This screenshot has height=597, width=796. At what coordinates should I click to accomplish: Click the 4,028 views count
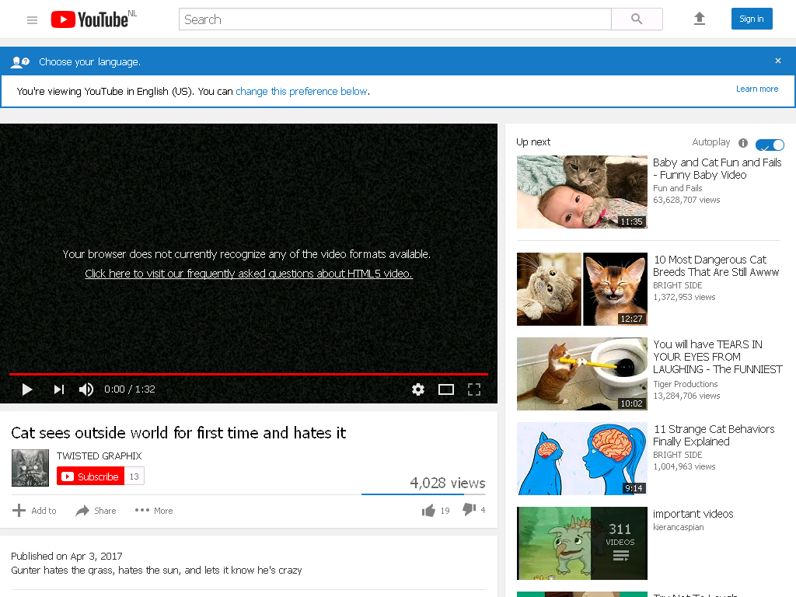(447, 483)
